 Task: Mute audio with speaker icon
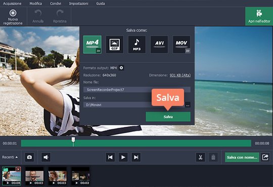[46, 157]
